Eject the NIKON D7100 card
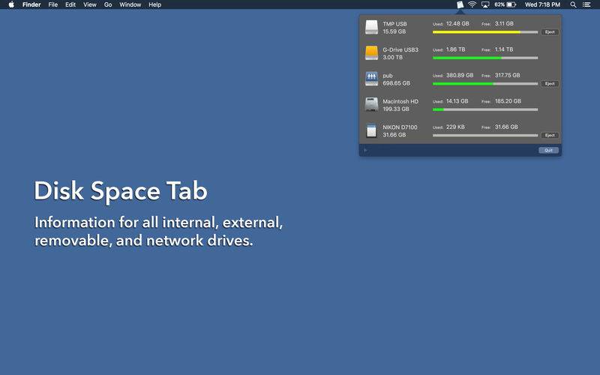The width and height of the screenshot is (600, 375). click(550, 136)
